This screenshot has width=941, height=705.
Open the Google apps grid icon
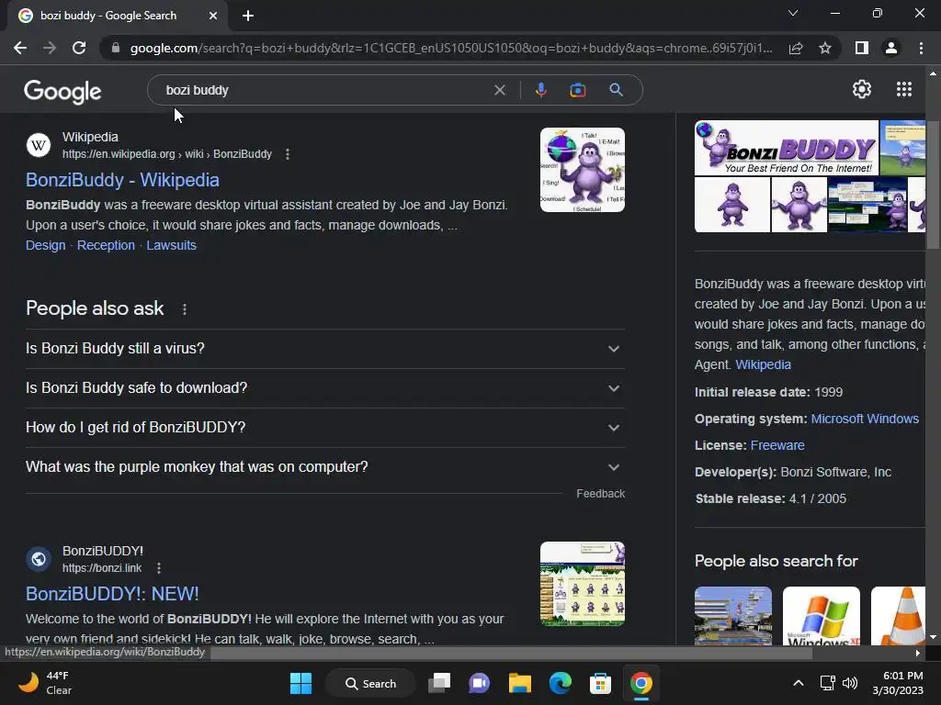click(x=904, y=89)
